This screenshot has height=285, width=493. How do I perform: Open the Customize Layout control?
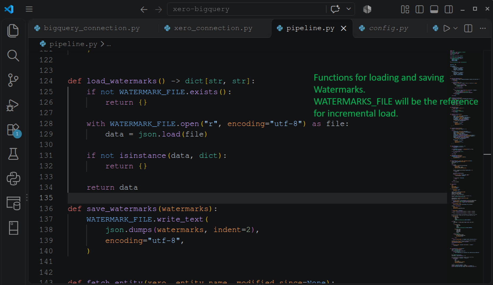(x=405, y=9)
